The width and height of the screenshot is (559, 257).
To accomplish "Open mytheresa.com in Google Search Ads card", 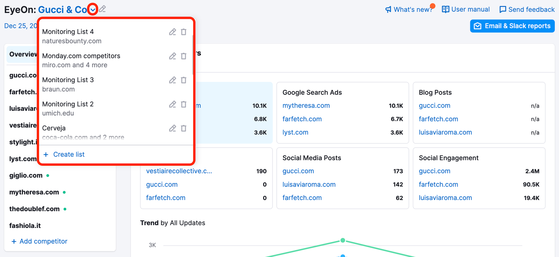I will point(306,106).
